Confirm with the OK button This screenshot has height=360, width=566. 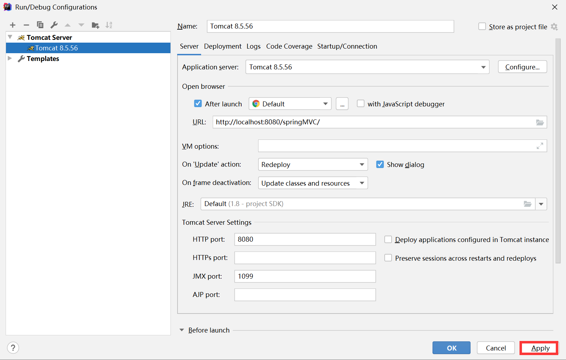[452, 348]
